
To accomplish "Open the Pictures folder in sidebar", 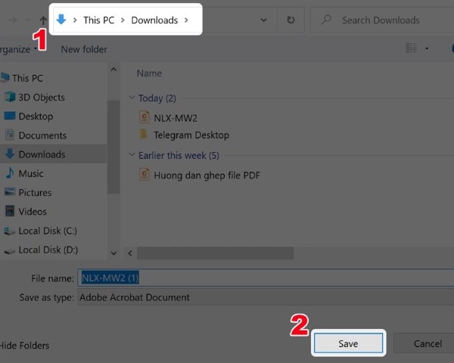I will click(x=35, y=193).
